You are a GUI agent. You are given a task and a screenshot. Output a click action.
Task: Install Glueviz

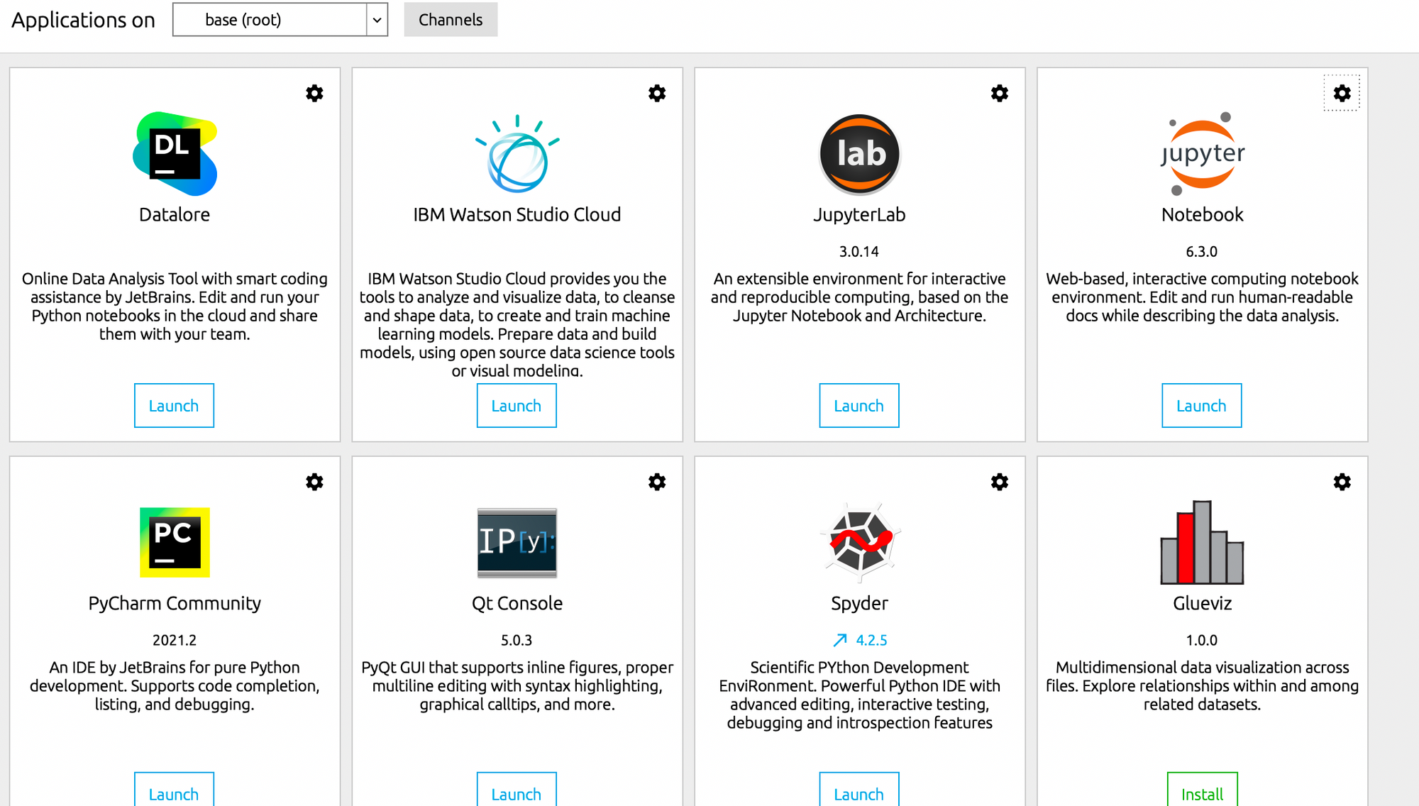(1202, 793)
